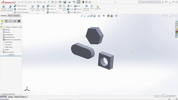Switch to DisplayManager color ball tab
This screenshot has width=178, height=100.
pos(19,21)
